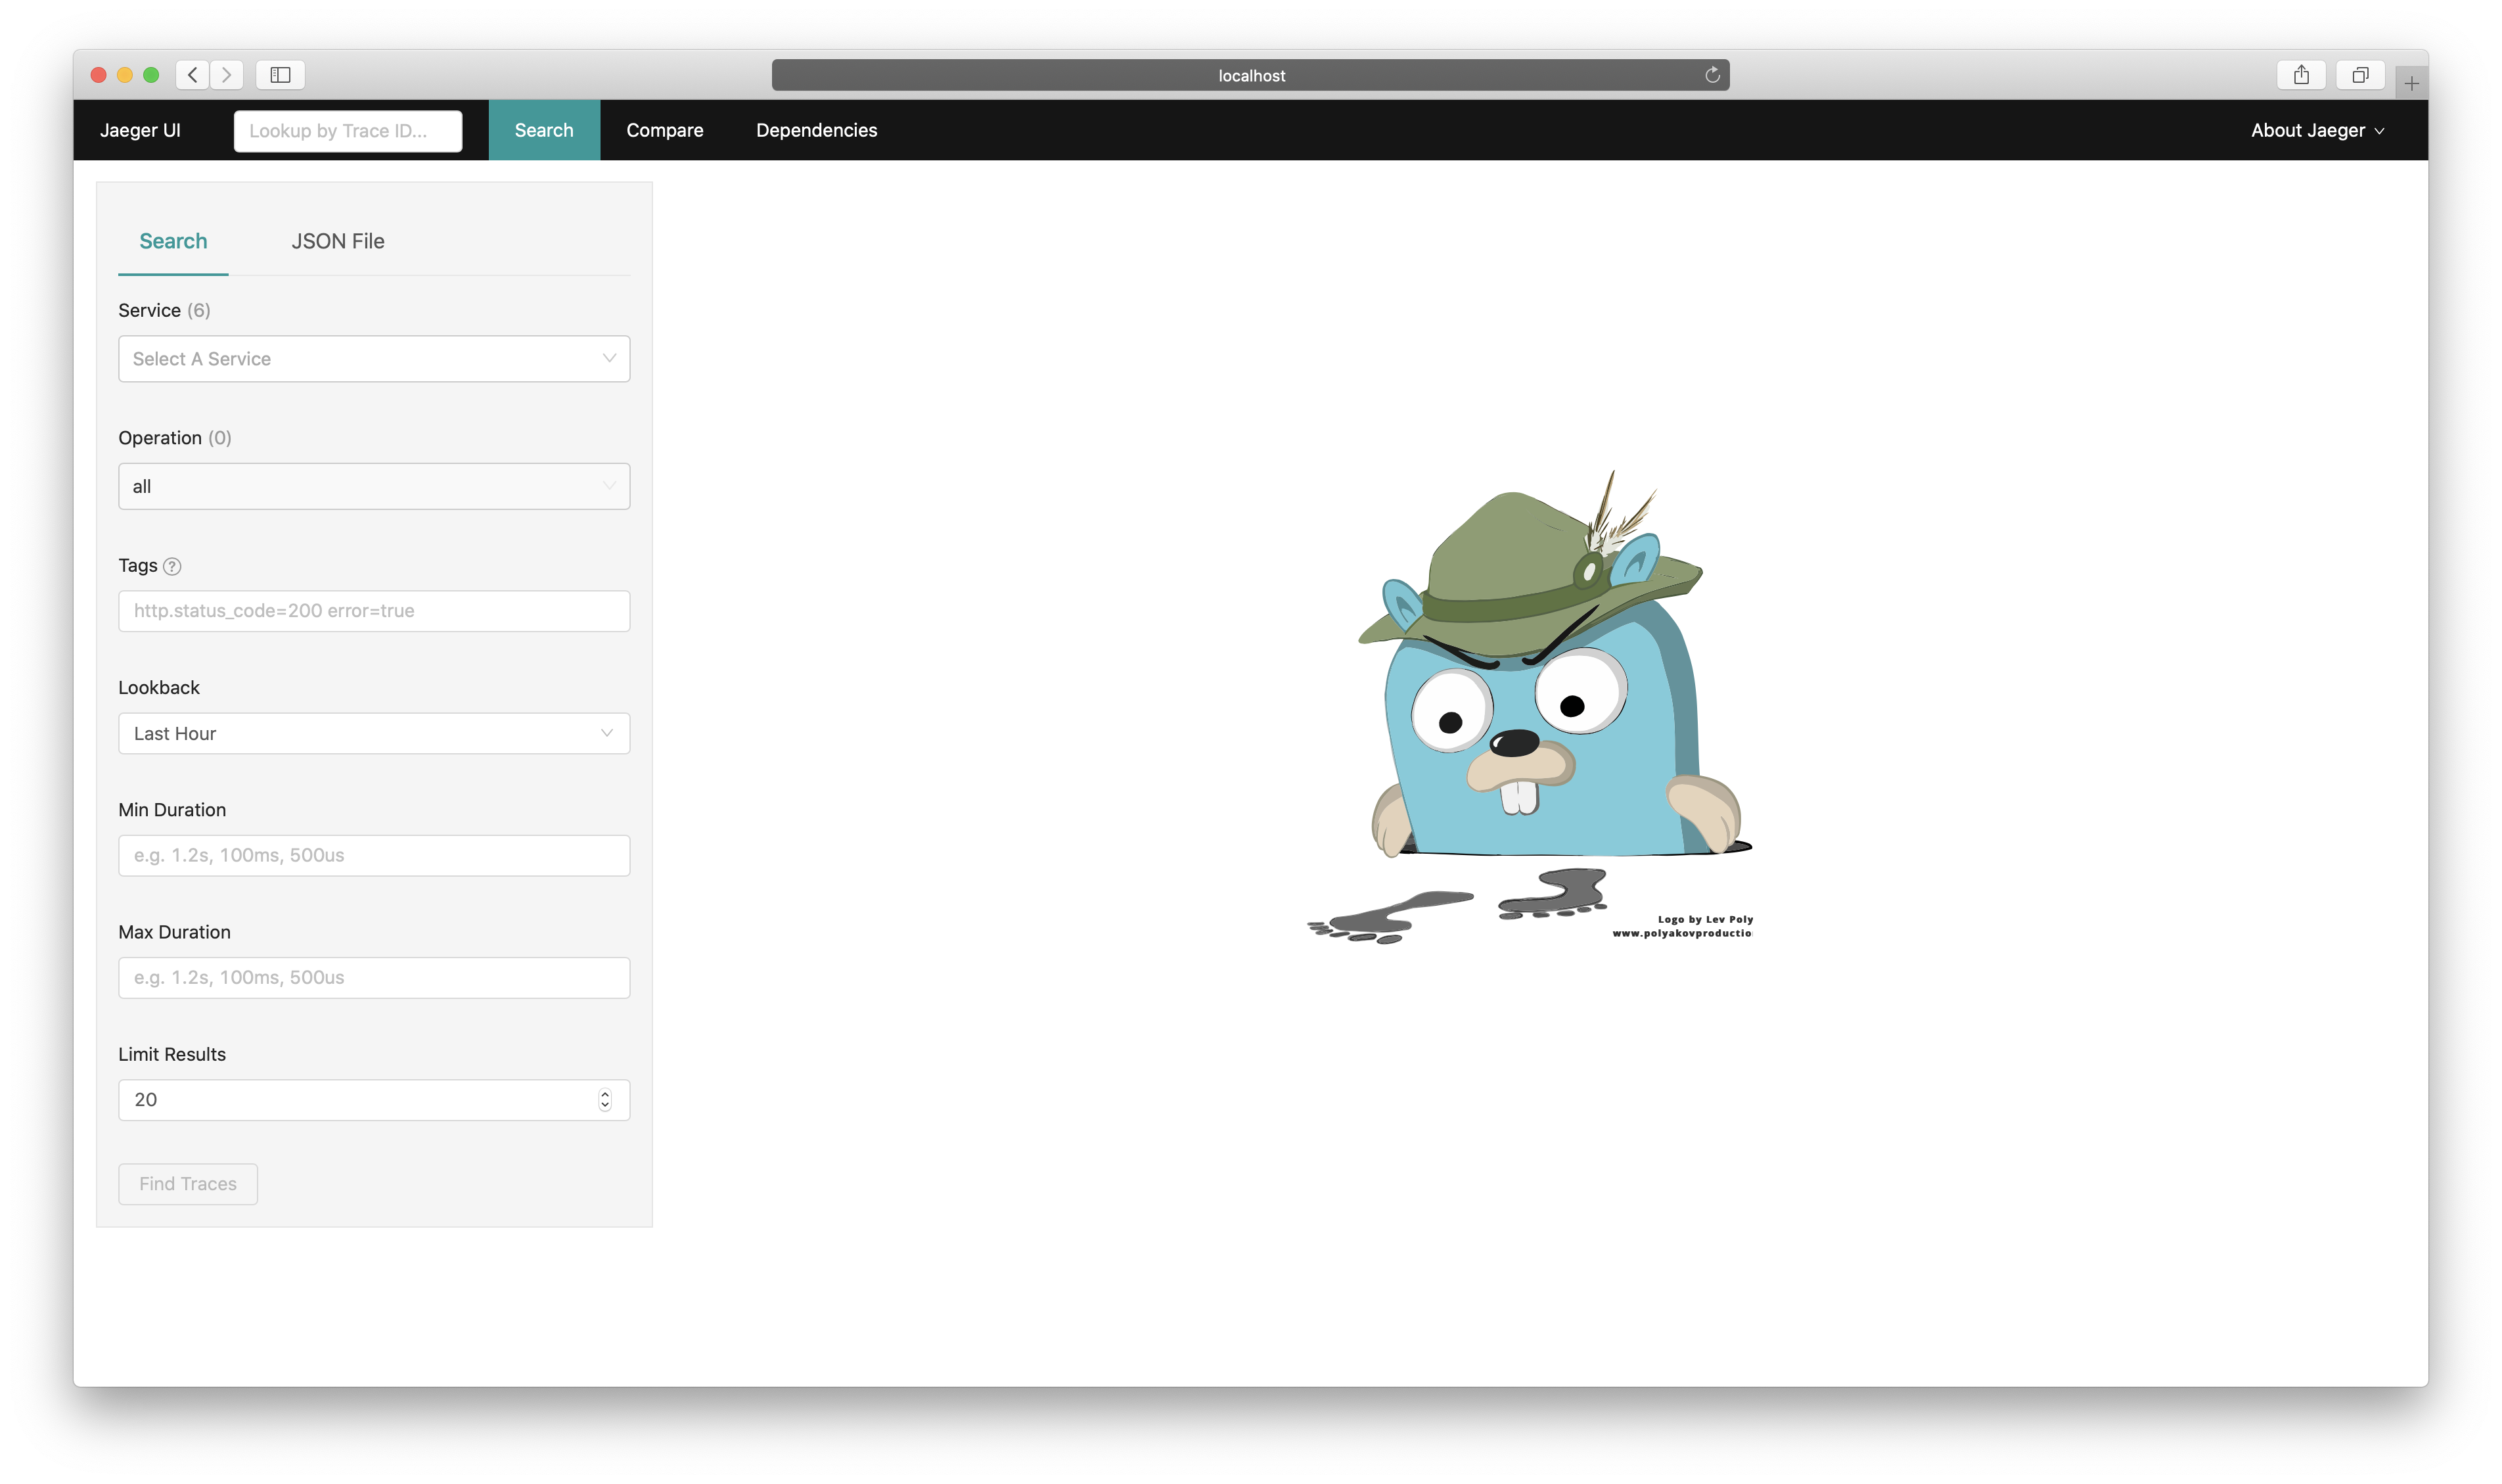Click the browser forward arrow

coord(227,75)
